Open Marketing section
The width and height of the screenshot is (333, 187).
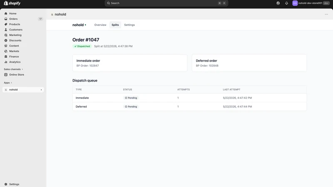point(15,35)
